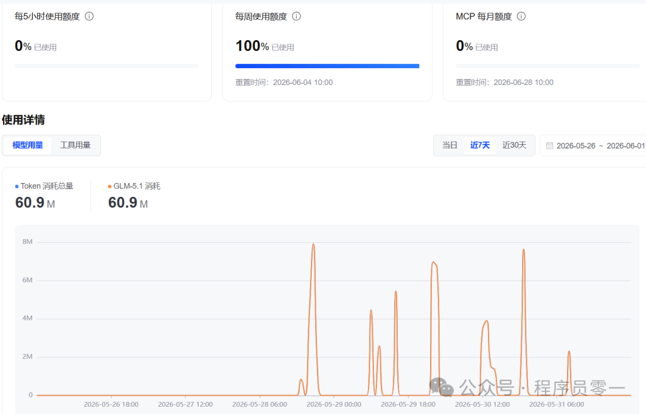Click 60.9 M under Token 消耗总量
The image size is (646, 414).
pyautogui.click(x=35, y=203)
